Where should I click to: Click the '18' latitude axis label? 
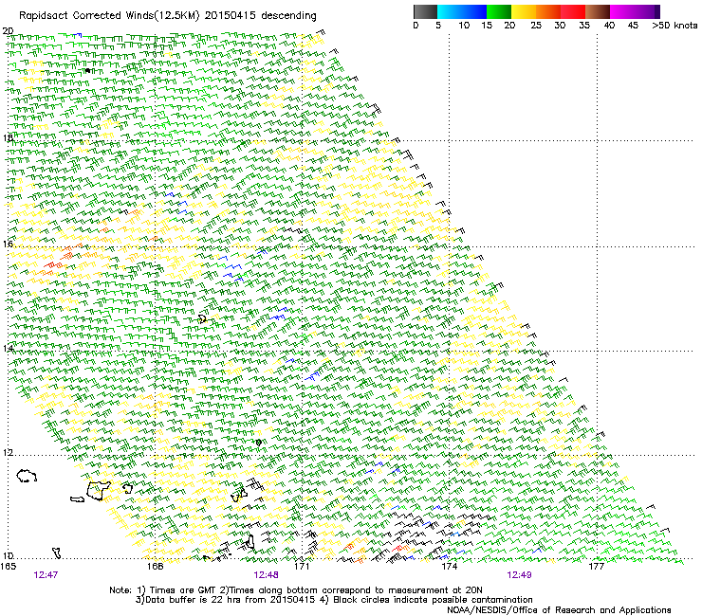[8, 137]
